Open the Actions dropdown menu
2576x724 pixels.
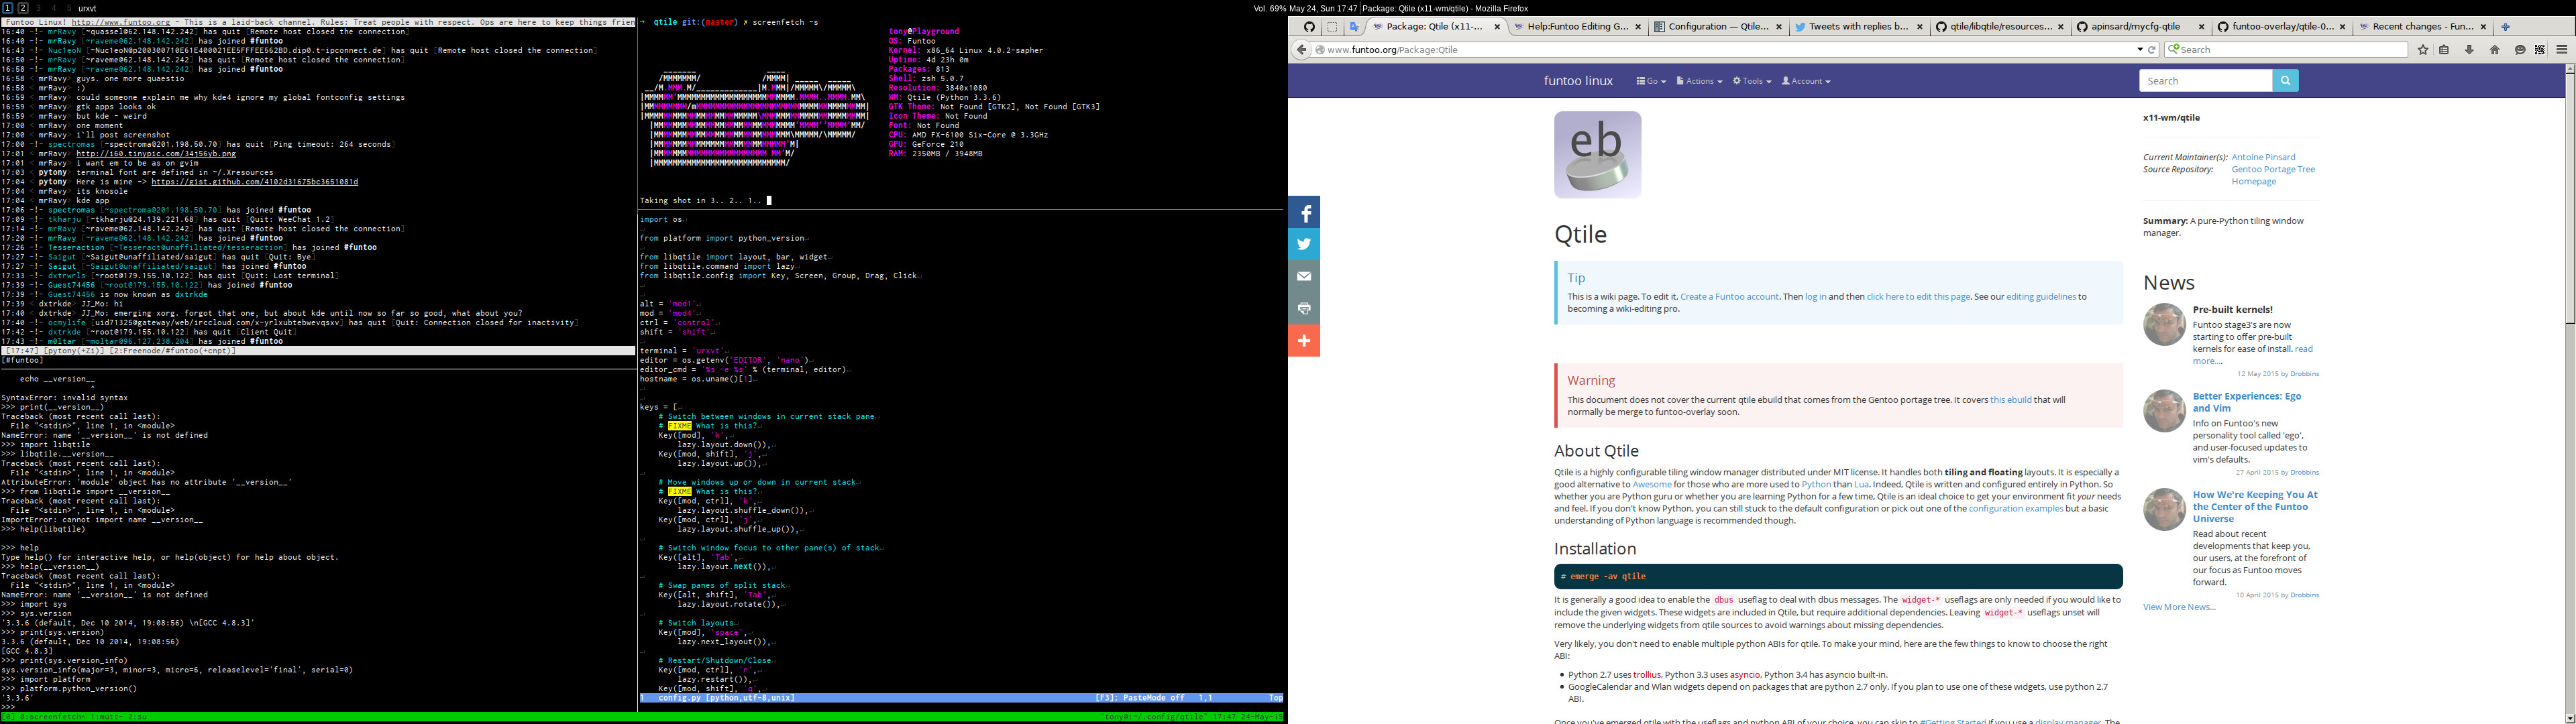(x=1699, y=81)
